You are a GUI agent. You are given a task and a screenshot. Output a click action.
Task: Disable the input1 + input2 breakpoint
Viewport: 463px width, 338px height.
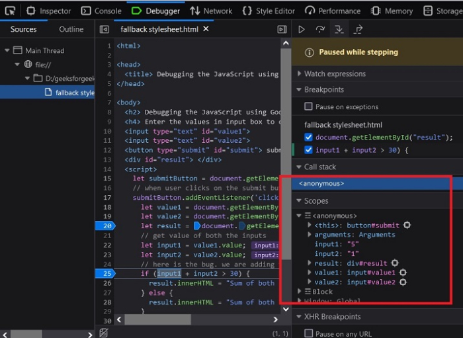coord(308,150)
